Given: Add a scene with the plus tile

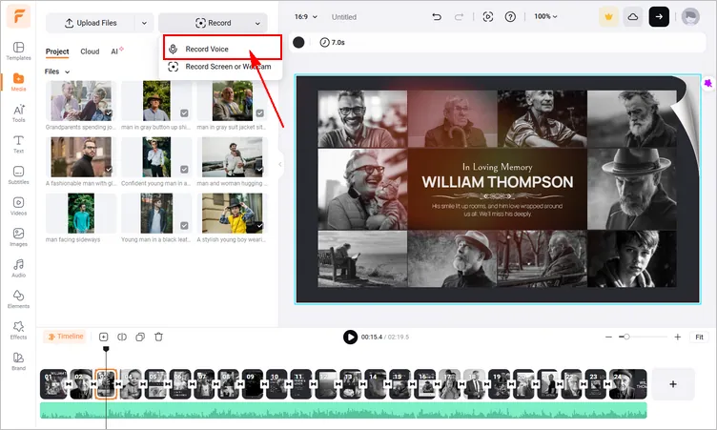Looking at the screenshot, I should pos(672,384).
